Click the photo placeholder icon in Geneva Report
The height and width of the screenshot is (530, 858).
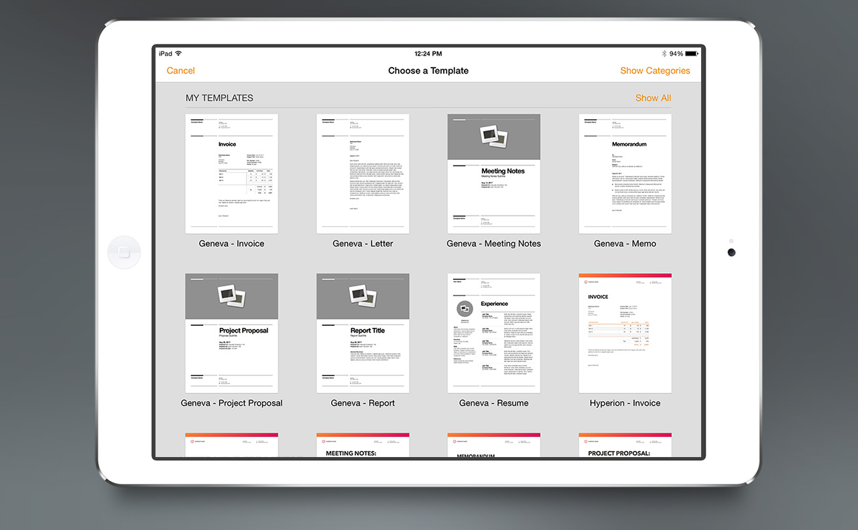(x=363, y=295)
